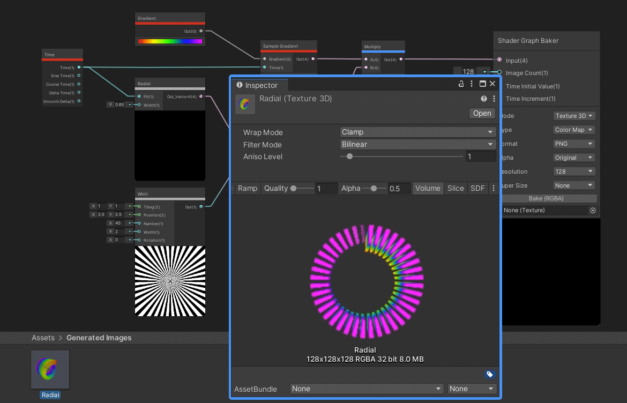Screen dimensions: 627x403
Task: Open the Texture 3D mode dropdown
Action: click(574, 116)
